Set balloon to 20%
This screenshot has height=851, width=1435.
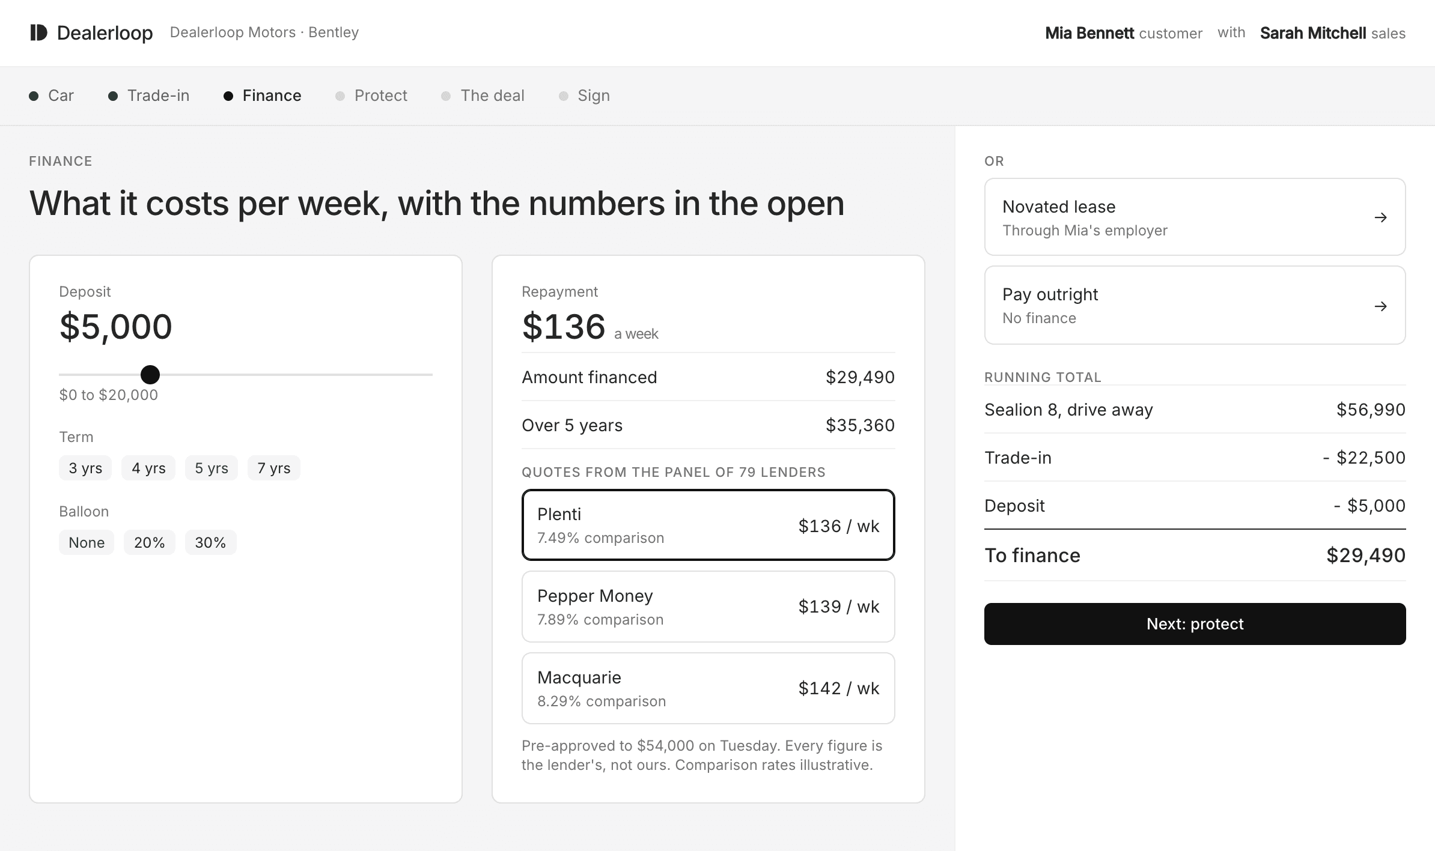pyautogui.click(x=150, y=542)
